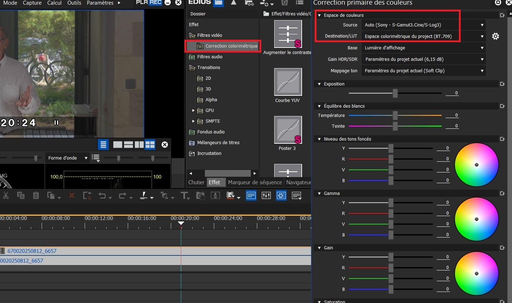Click the list view toggle in scope panel
This screenshot has width=512, height=303.
103,145
